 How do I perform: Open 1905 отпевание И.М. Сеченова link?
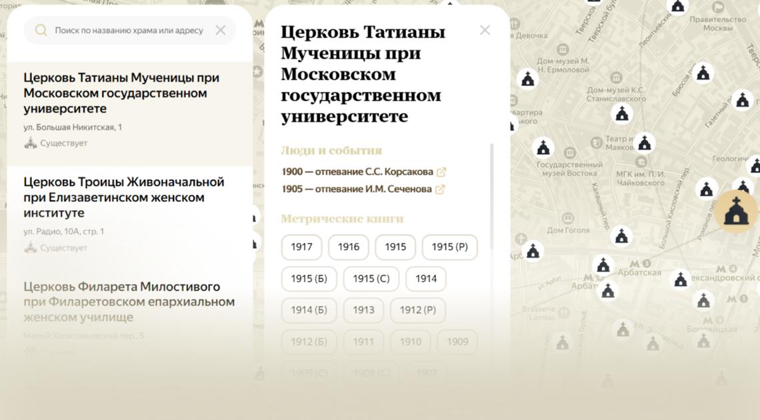pyautogui.click(x=357, y=189)
